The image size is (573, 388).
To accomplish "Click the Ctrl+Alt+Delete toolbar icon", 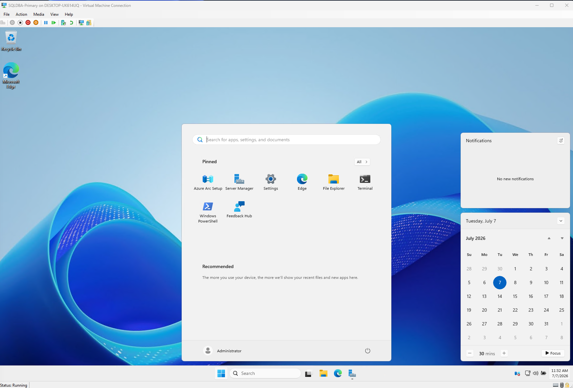I will click(x=3, y=23).
